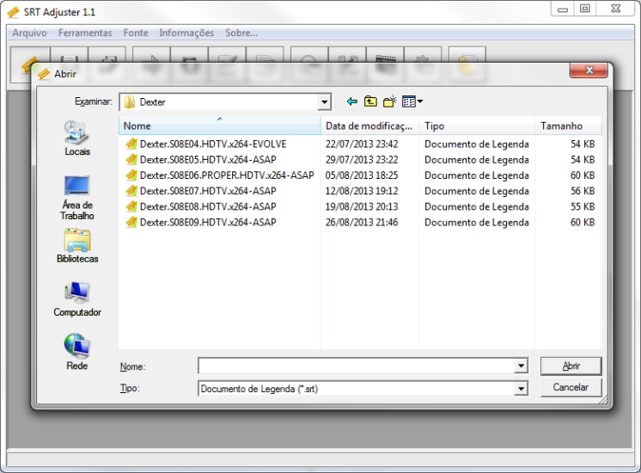The height and width of the screenshot is (473, 641).
Task: Go up one folder level
Action: point(370,101)
